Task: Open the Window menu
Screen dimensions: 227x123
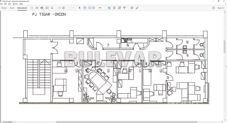Action: click(x=15, y=4)
